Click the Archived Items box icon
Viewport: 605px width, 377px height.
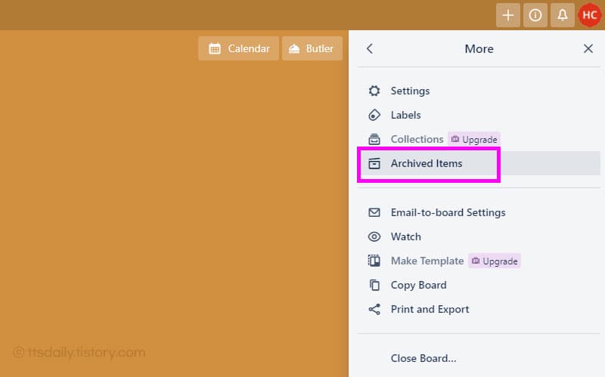pyautogui.click(x=374, y=163)
